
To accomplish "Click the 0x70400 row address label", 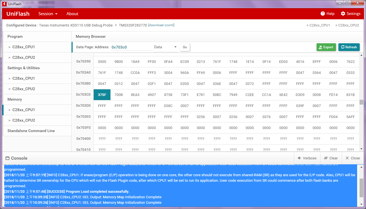I will (x=83, y=139).
